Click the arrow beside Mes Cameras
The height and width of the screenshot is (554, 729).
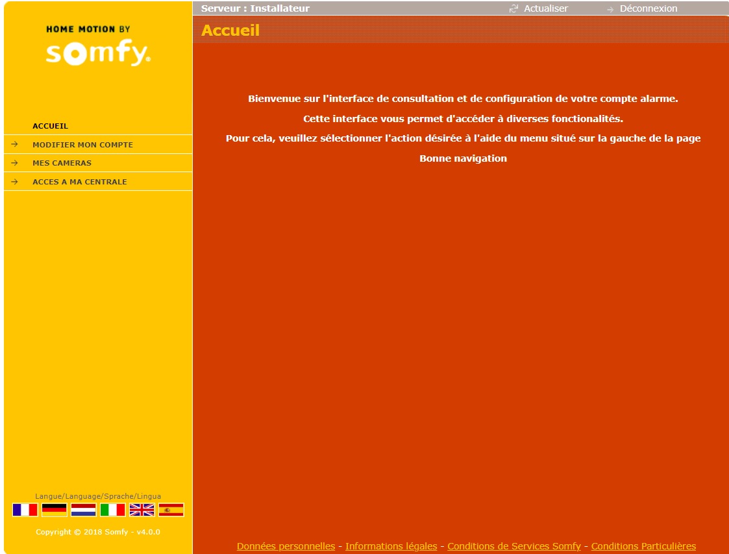tap(14, 163)
